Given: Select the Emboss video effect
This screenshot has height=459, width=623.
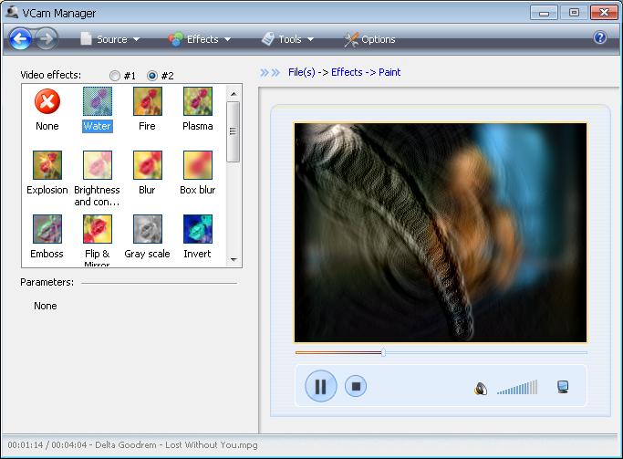Looking at the screenshot, I should 47,229.
